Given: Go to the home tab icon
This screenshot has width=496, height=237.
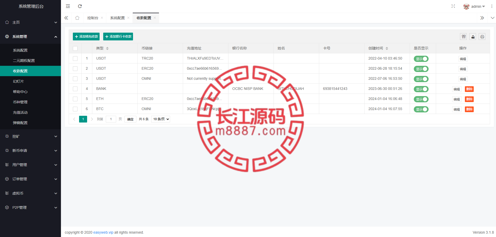Looking at the screenshot, I should pos(77,18).
